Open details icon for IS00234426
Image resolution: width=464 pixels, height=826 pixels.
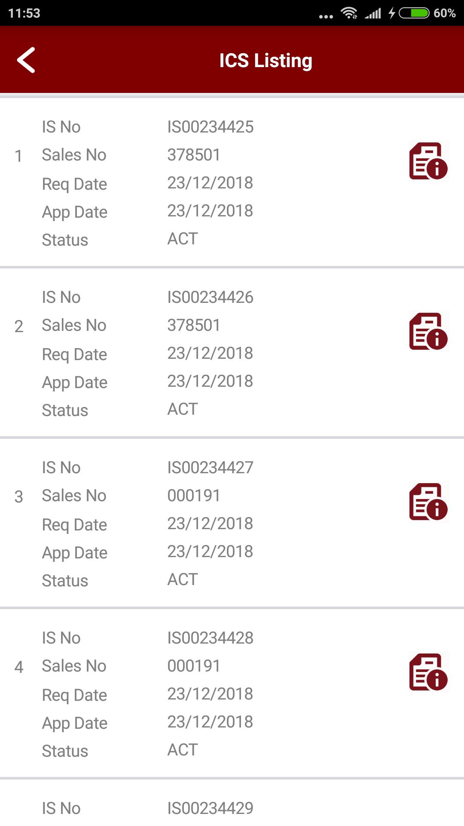coord(428,331)
